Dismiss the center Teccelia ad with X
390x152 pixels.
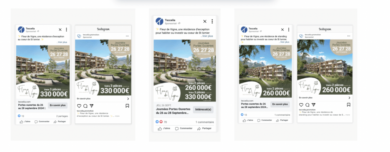[205, 21]
